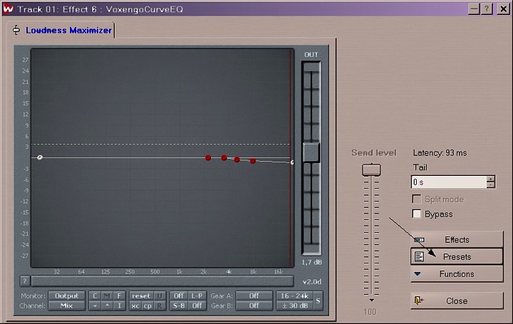The height and width of the screenshot is (324, 513).
Task: Click the v2.0d version label
Action: (x=312, y=281)
